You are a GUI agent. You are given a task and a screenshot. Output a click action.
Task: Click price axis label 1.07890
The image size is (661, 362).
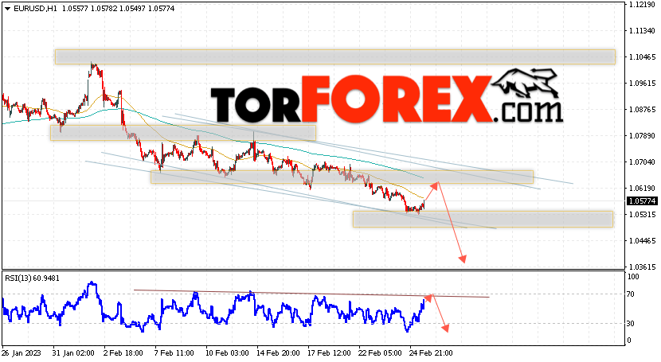click(x=642, y=135)
